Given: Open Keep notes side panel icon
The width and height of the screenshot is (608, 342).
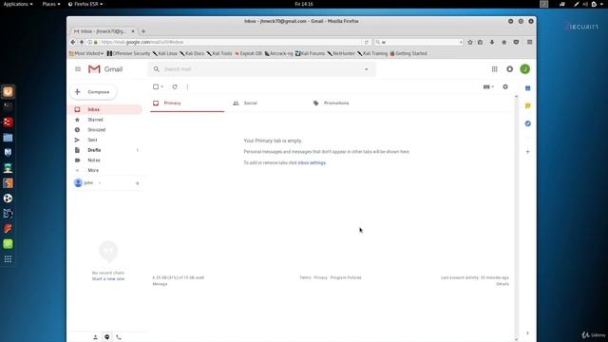Looking at the screenshot, I should 528,105.
